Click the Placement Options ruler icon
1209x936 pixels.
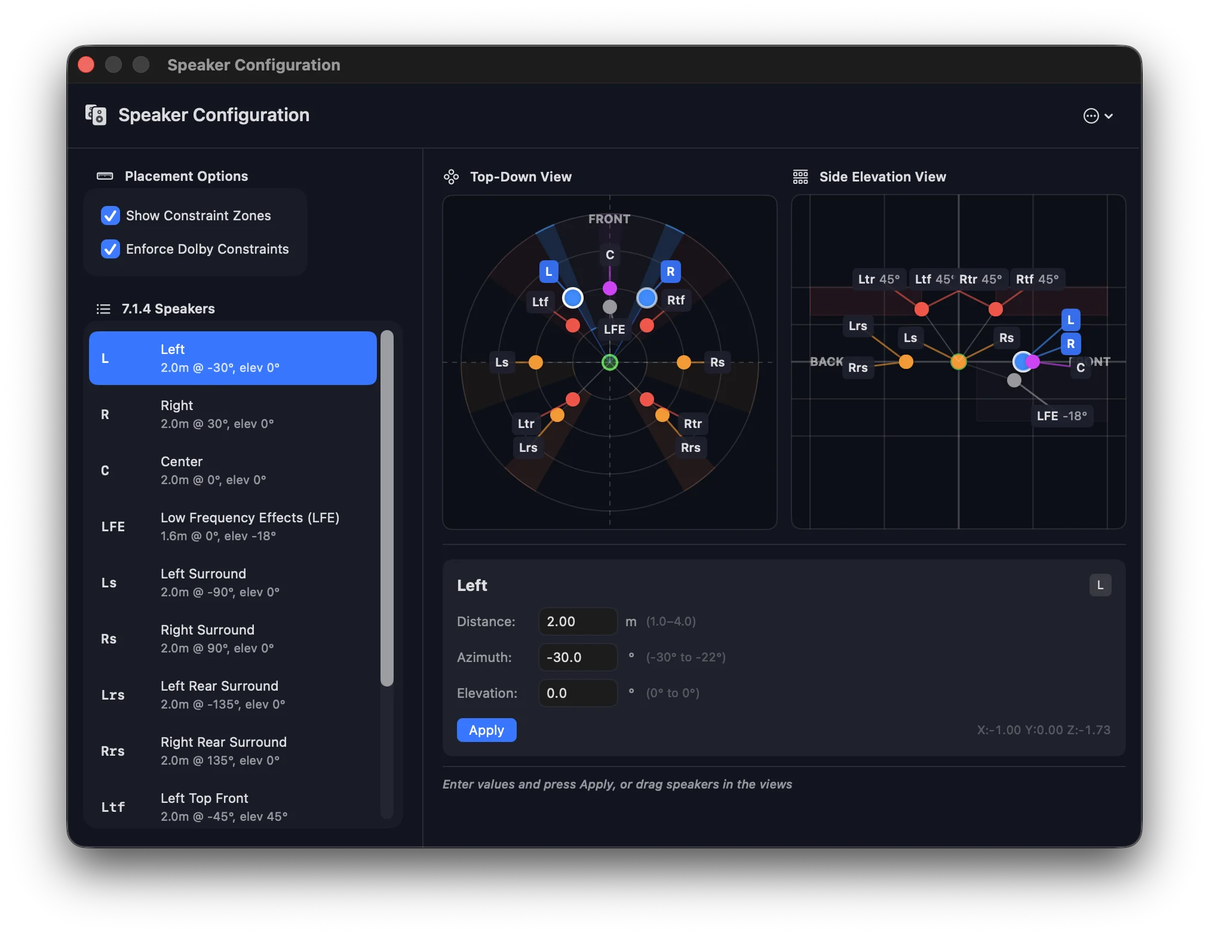pyautogui.click(x=105, y=176)
